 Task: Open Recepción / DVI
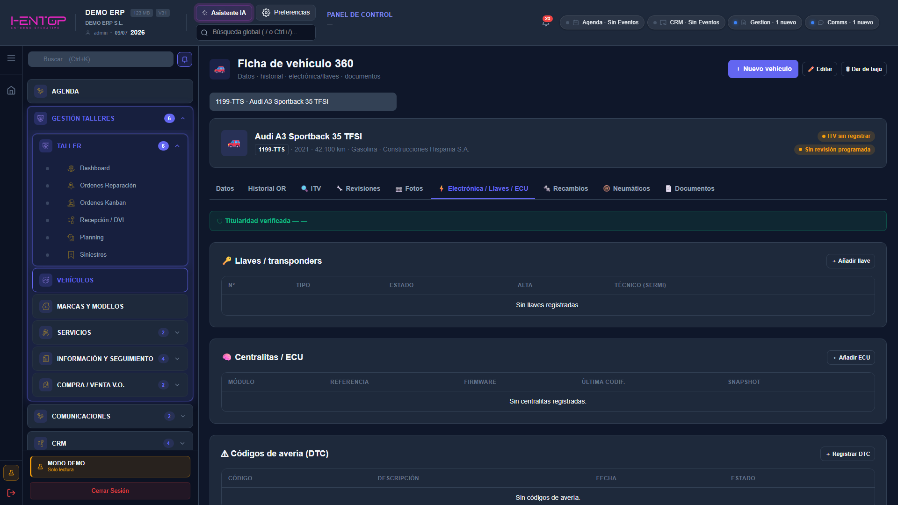102,220
